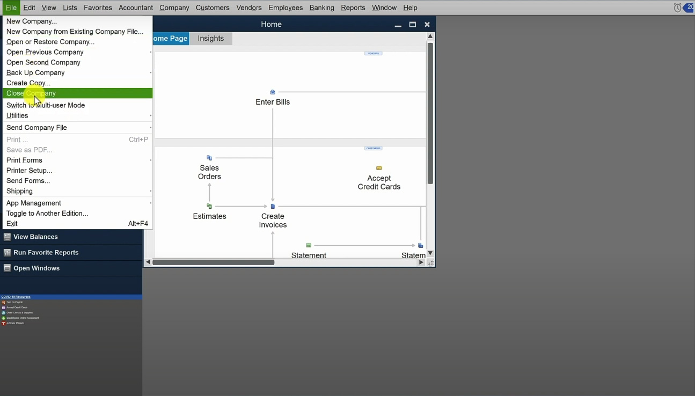Switch to the Insights tab
Image resolution: width=695 pixels, height=396 pixels.
click(x=211, y=39)
